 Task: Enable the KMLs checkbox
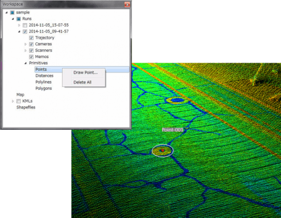point(19,101)
